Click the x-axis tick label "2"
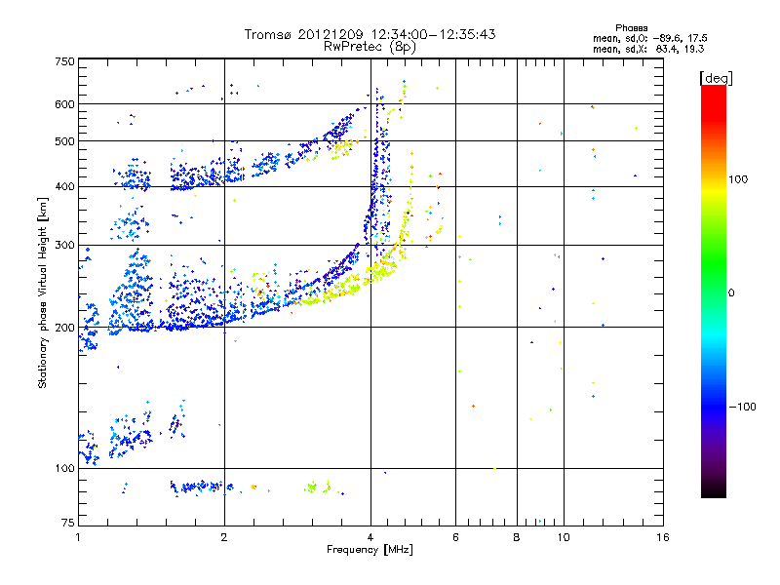Viewport: 780px width, 585px height. pyautogui.click(x=224, y=537)
